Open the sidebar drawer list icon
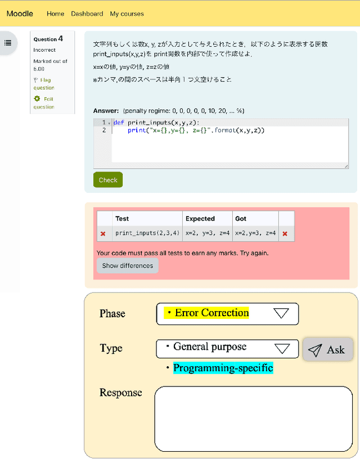The width and height of the screenshot is (360, 459). click(x=8, y=43)
